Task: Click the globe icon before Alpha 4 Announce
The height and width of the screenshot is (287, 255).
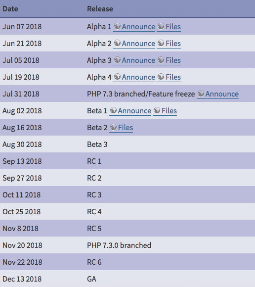Action: click(x=117, y=77)
